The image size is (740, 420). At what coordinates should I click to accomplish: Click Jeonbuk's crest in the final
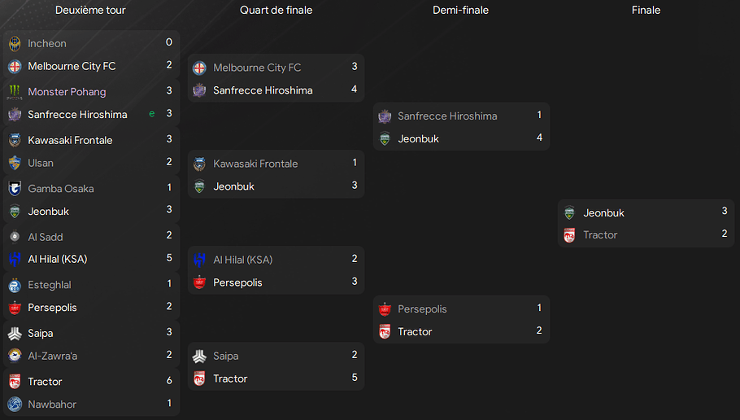(569, 212)
